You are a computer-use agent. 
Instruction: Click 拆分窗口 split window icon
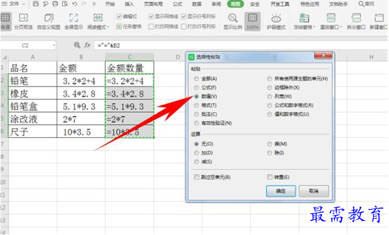click(356, 18)
